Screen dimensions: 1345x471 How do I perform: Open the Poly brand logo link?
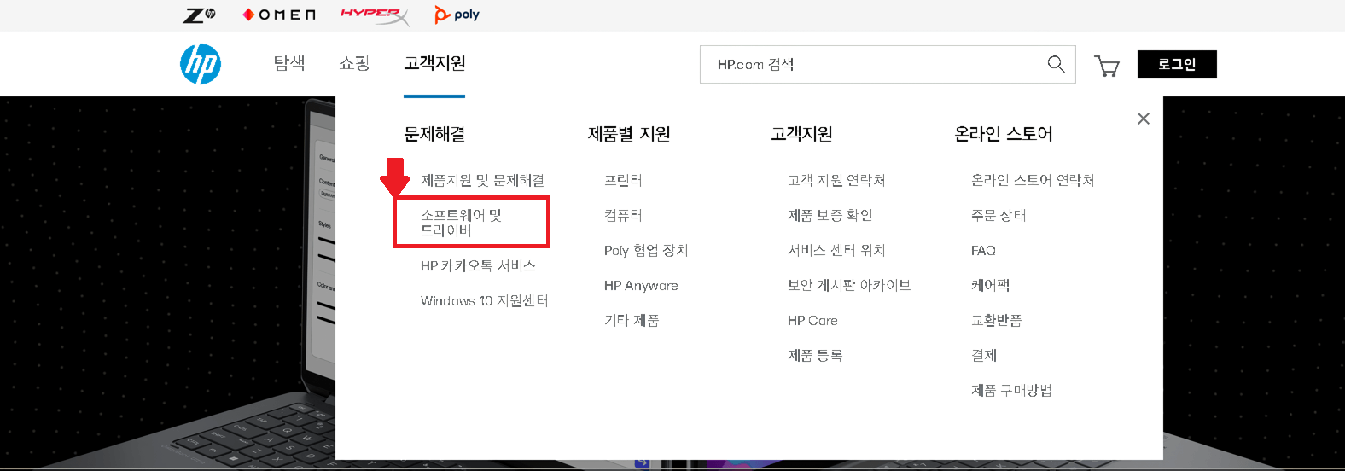(457, 15)
